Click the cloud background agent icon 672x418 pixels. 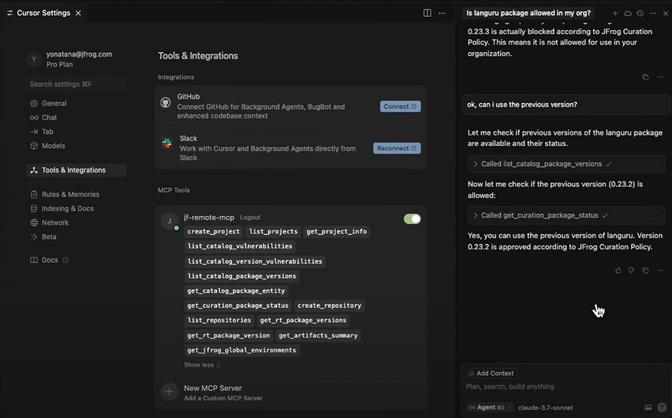click(627, 13)
